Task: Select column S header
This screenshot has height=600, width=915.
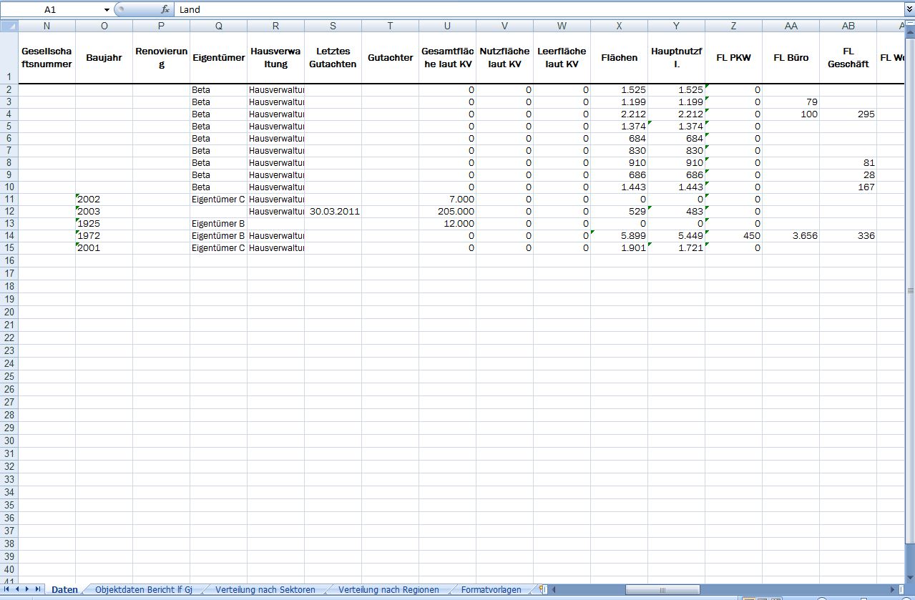Action: click(x=333, y=26)
